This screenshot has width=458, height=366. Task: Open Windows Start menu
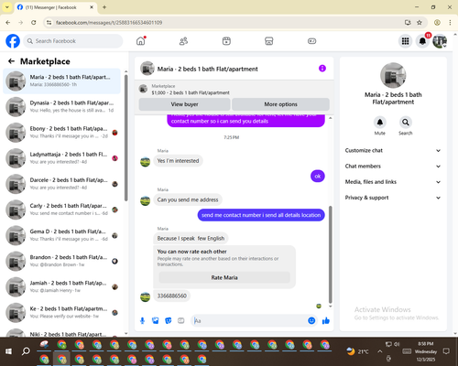[x=8, y=351]
